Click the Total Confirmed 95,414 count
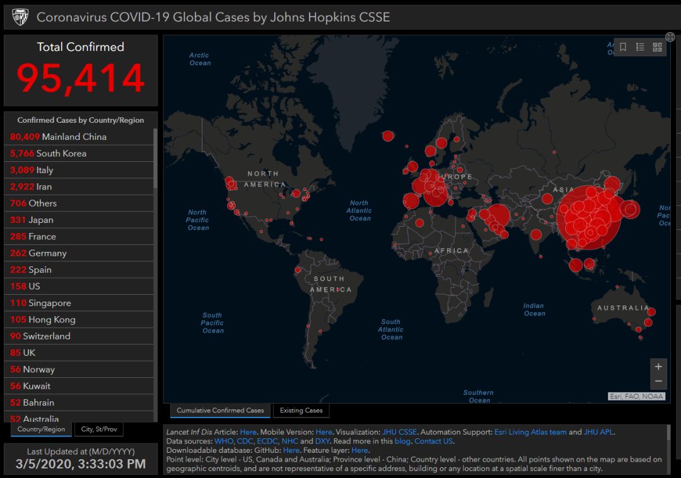 [x=80, y=78]
